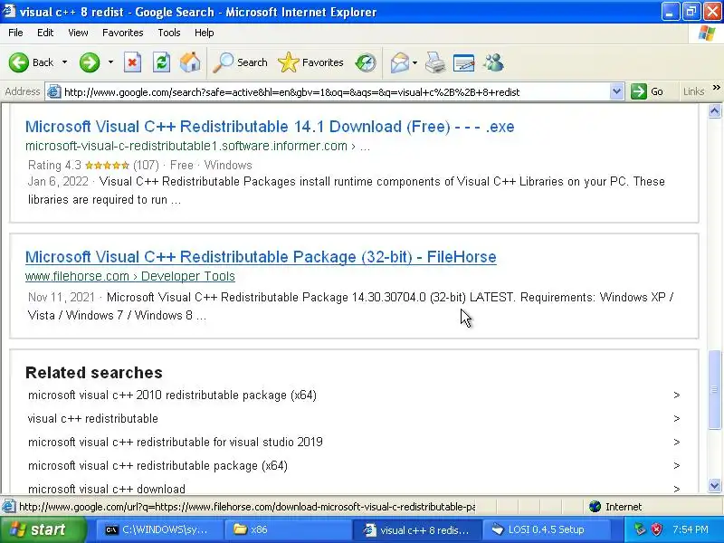Click the red security shield tray icon
The height and width of the screenshot is (543, 724).
point(657,529)
